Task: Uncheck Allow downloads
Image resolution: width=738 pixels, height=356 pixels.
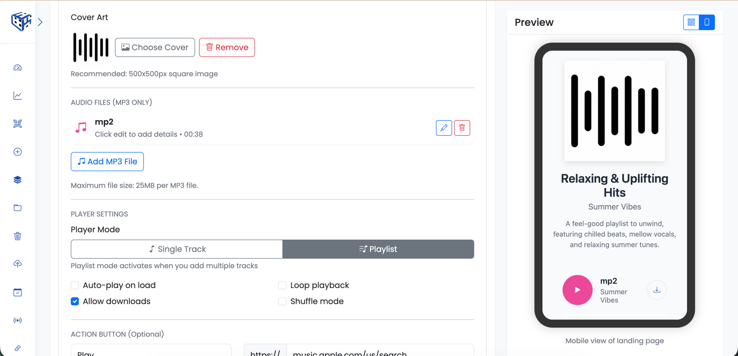Action: coord(75,301)
